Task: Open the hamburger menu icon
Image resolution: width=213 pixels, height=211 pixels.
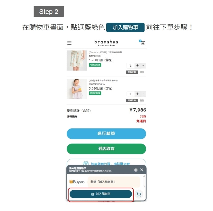Action: point(69,43)
